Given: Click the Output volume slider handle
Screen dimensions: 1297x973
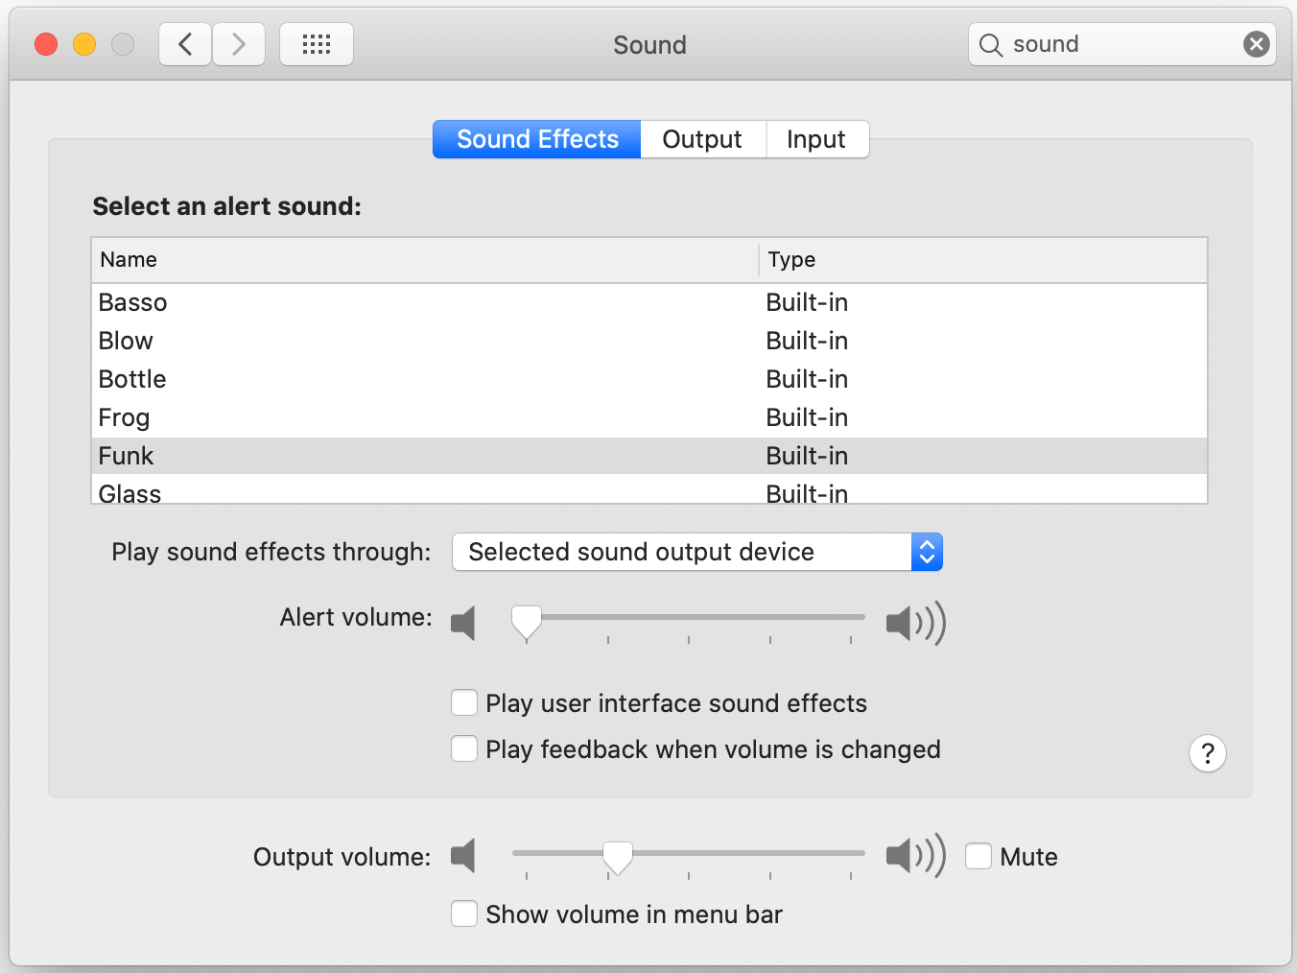Looking at the screenshot, I should 618,855.
